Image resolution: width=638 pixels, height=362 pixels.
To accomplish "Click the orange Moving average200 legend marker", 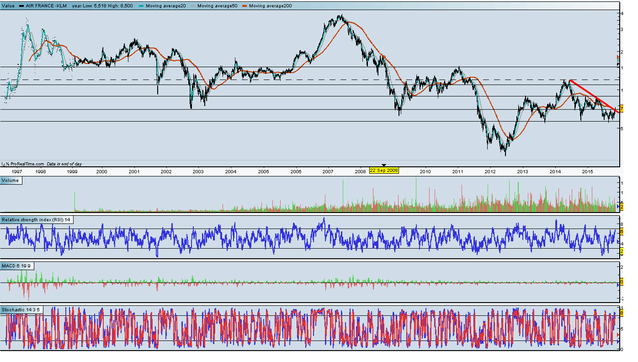I will (245, 6).
